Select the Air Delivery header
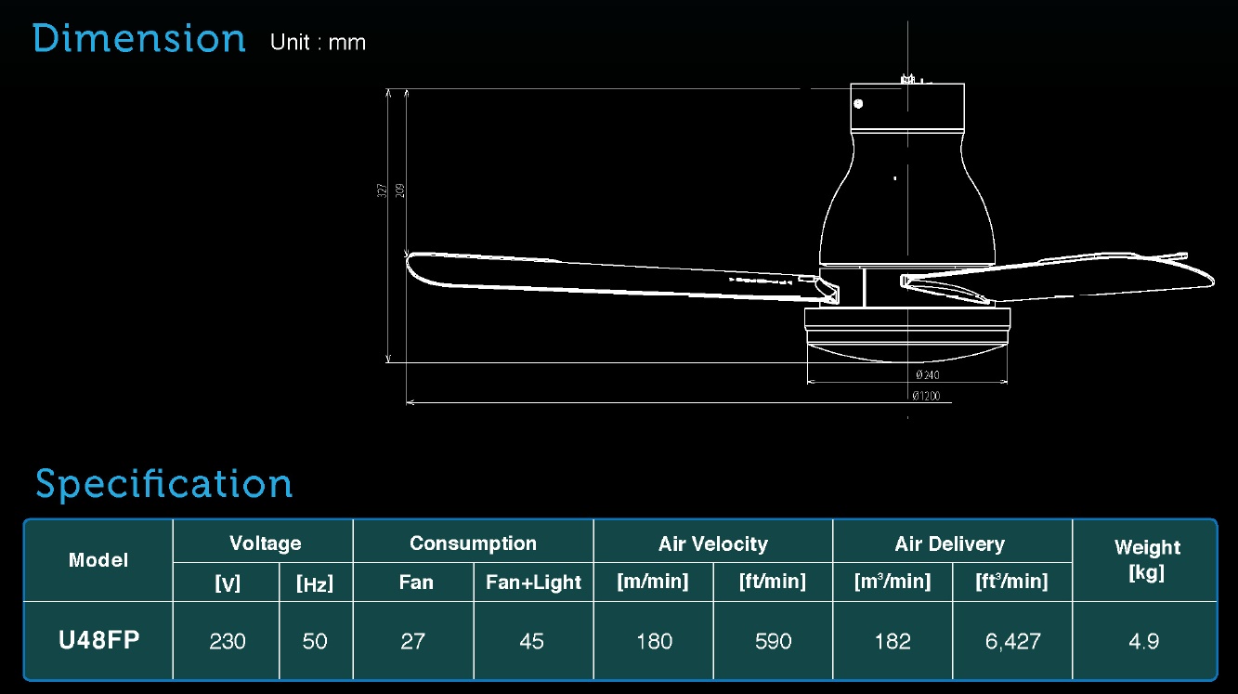The image size is (1238, 694). point(949,543)
